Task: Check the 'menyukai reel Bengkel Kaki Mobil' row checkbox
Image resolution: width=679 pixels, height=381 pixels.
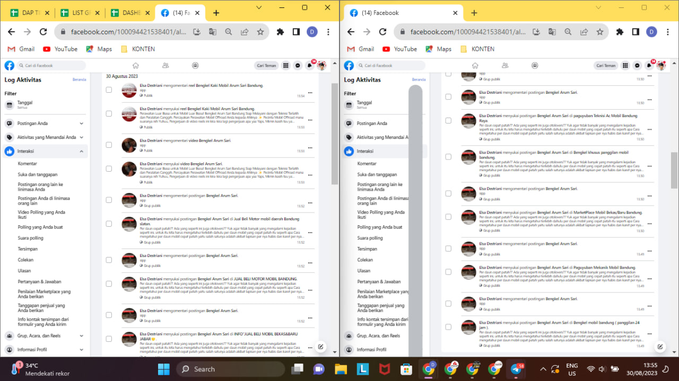Action: point(109,113)
